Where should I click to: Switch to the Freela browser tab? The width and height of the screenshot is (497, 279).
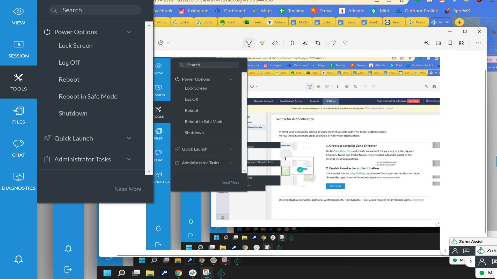click(253, 22)
